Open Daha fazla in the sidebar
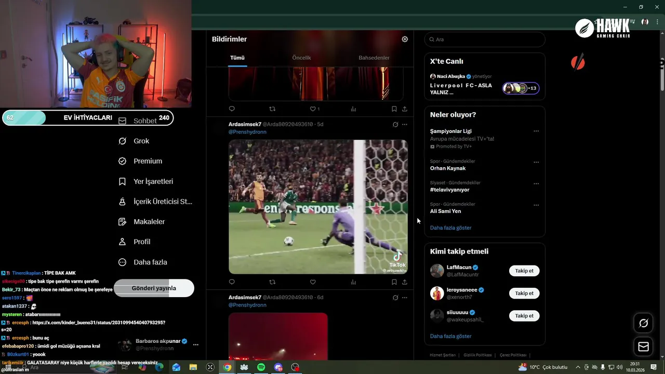 (142, 262)
